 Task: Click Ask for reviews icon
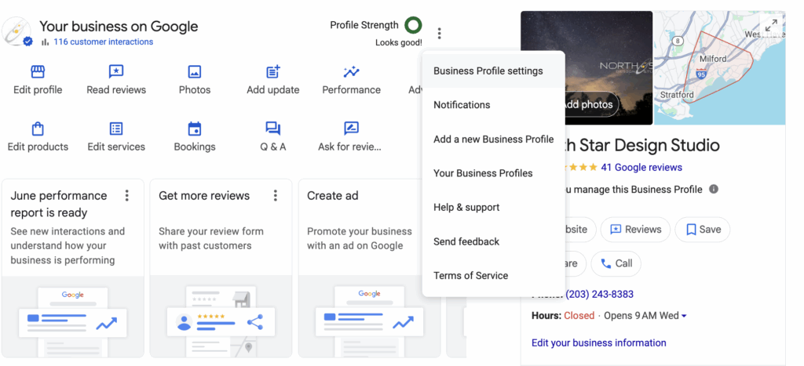351,129
